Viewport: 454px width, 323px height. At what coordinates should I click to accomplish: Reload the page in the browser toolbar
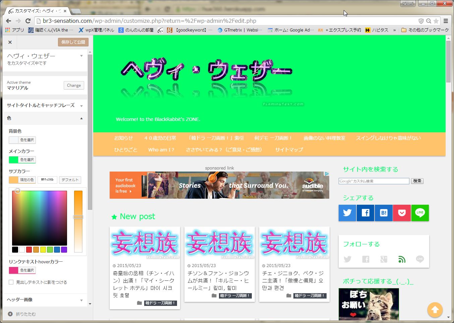click(x=28, y=21)
